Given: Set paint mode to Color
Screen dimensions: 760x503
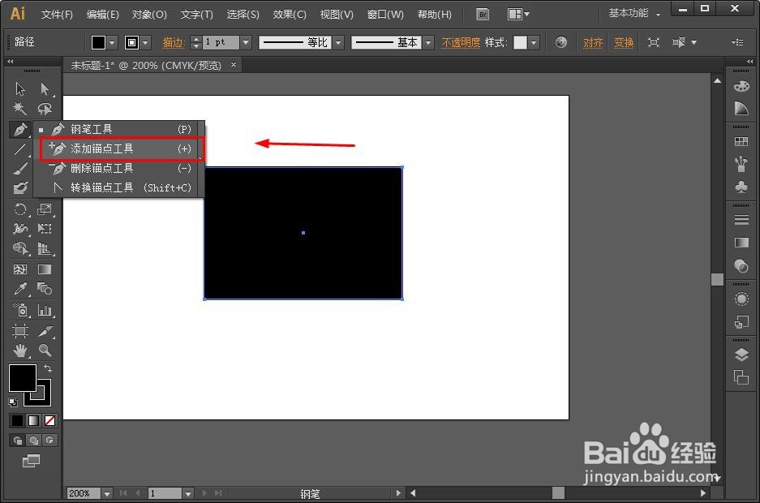Looking at the screenshot, I should point(17,420).
